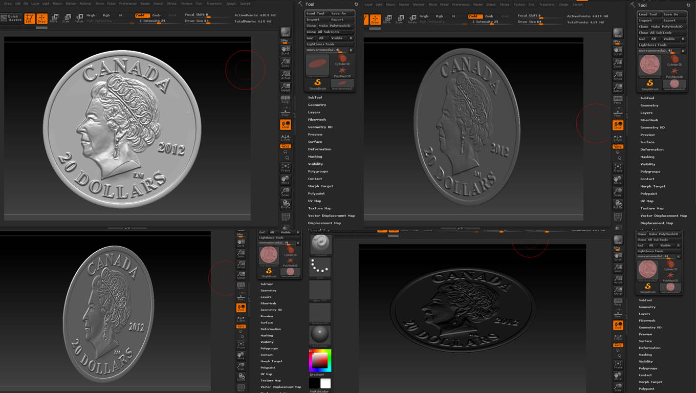Pick the PolyMesh3D star tool in top-right palette
Image resolution: width=696 pixels, height=393 pixels.
coord(675,73)
